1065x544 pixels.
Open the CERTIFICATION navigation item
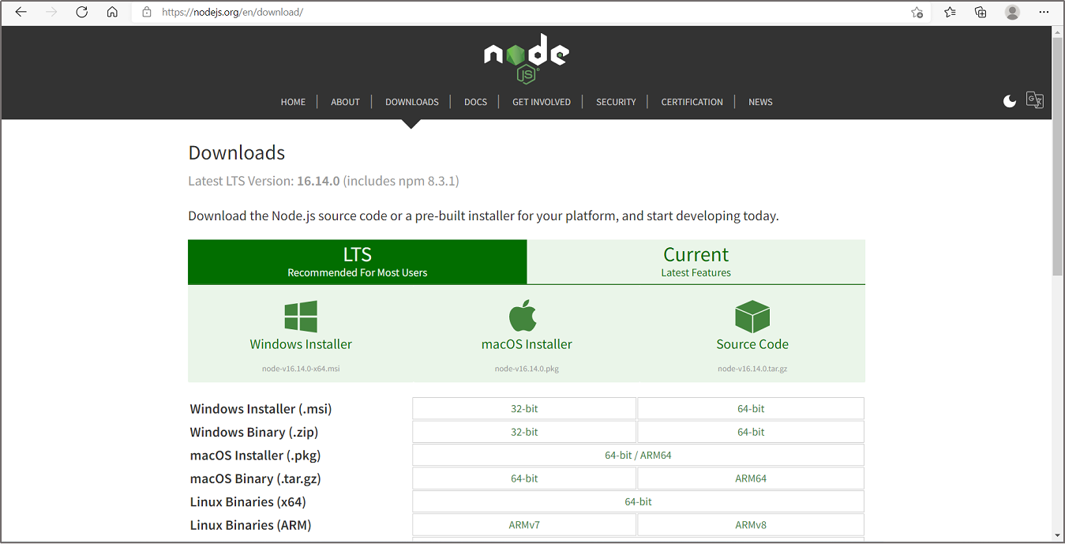coord(692,102)
